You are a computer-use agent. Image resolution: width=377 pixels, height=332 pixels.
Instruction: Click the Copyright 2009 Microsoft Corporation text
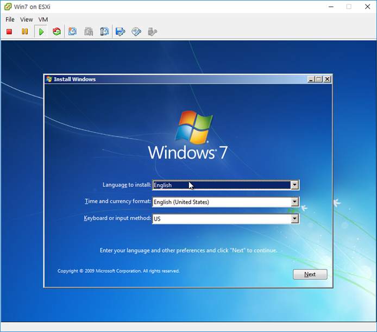pyautogui.click(x=118, y=271)
